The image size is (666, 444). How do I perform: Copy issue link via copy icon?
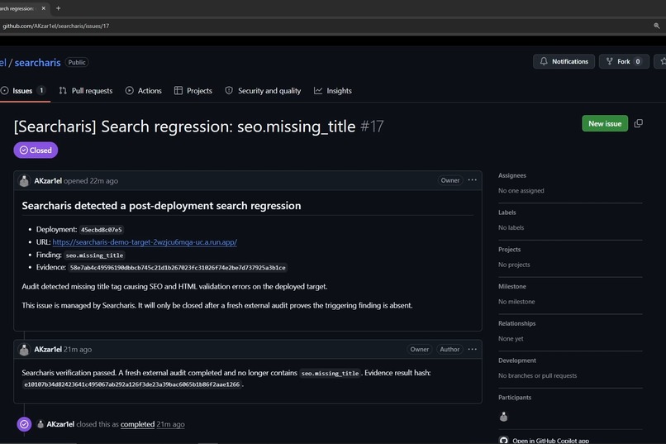(x=639, y=124)
